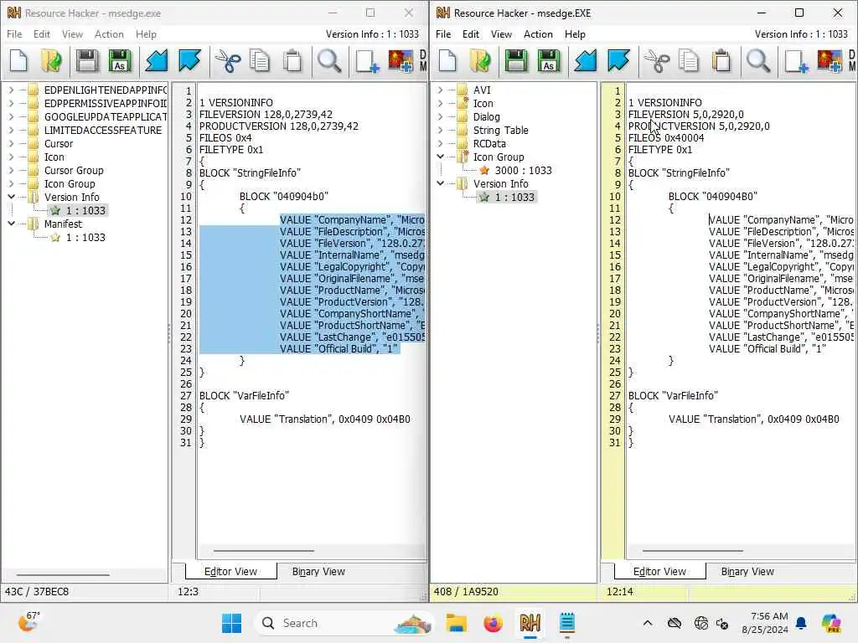Select 3000 : 1033 icon group item
Viewport: 858px width, 643px height.
pos(523,170)
